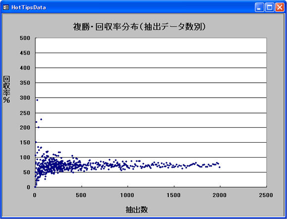
Task: Select the 回収率% vertical axis title
Action: pyautogui.click(x=6, y=89)
